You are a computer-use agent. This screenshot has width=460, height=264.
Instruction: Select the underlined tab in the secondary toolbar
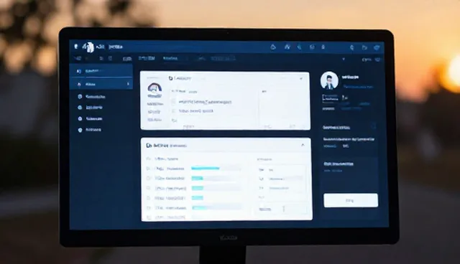170,59
